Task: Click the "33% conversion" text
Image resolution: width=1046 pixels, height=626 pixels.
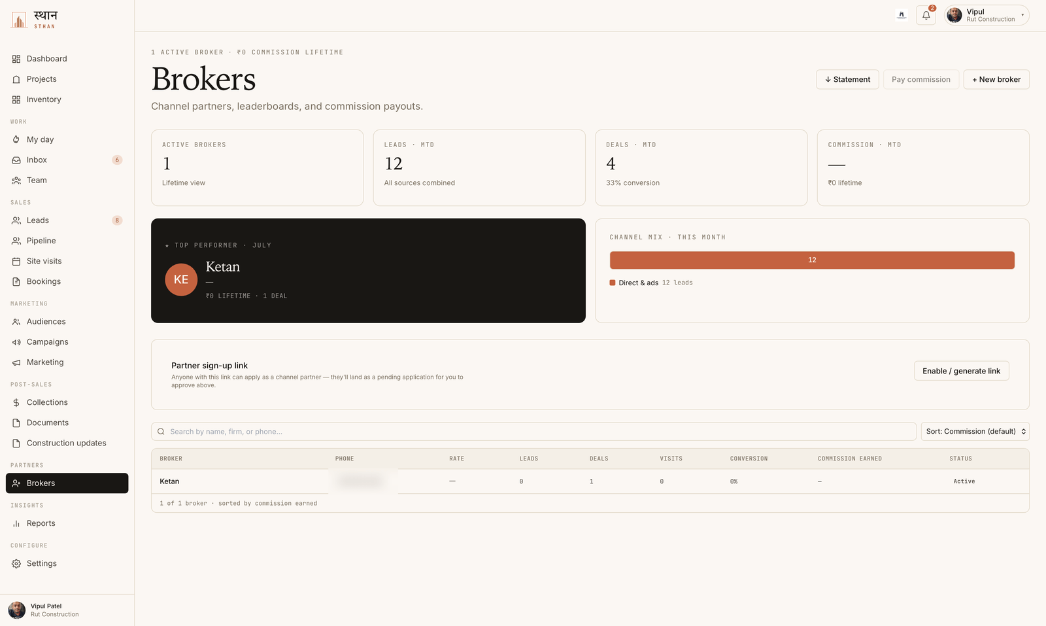Action: click(x=633, y=183)
